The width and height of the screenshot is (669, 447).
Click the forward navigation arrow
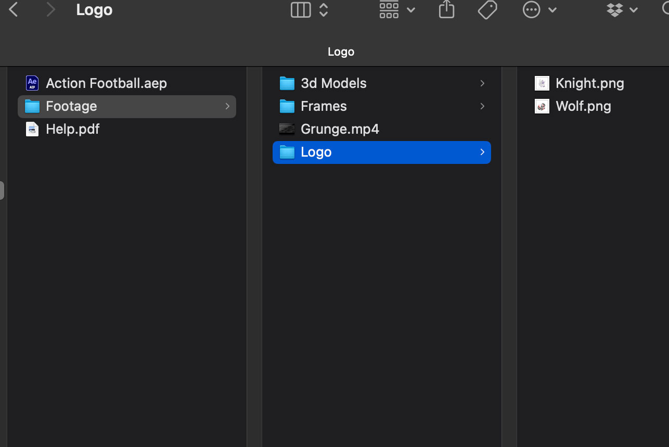click(50, 9)
